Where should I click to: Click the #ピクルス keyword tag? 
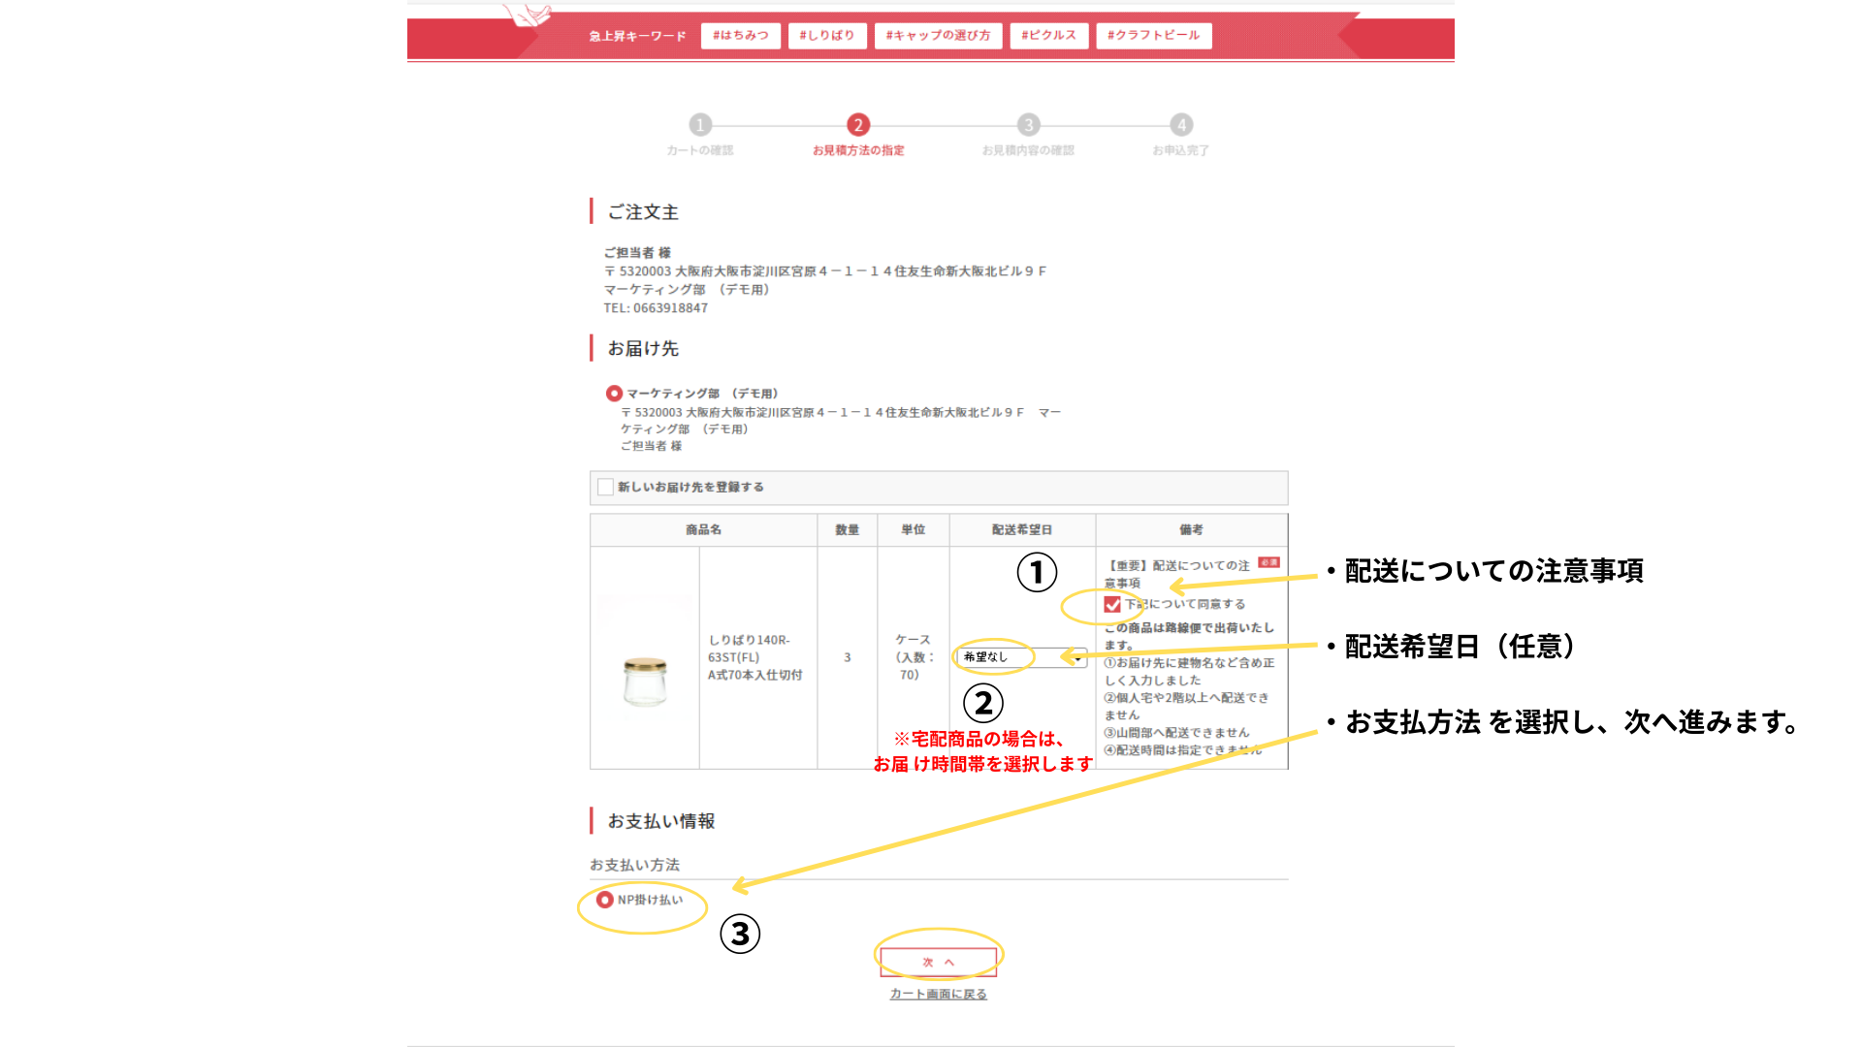pyautogui.click(x=1048, y=36)
